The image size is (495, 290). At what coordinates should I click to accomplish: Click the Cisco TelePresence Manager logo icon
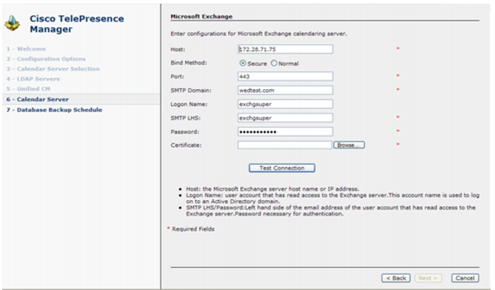13,23
